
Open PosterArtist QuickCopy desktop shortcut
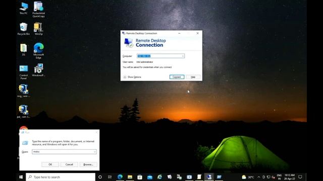(x=38, y=10)
